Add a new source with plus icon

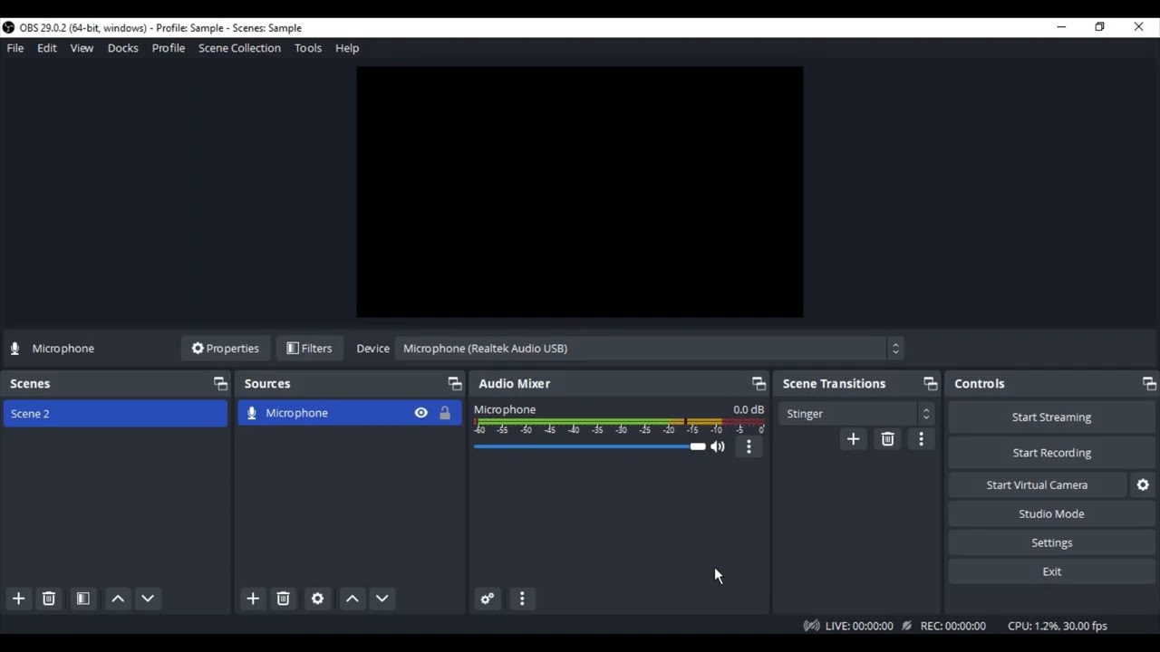pyautogui.click(x=253, y=599)
